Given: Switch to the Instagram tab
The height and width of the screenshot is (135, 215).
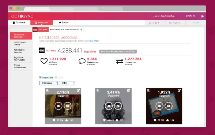Looking at the screenshot, I should [41, 23].
